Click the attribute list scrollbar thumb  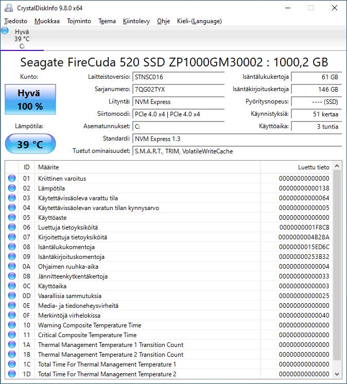[x=337, y=265]
